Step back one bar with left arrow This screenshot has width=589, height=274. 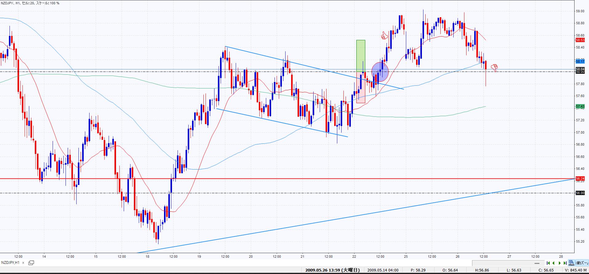(554, 263)
